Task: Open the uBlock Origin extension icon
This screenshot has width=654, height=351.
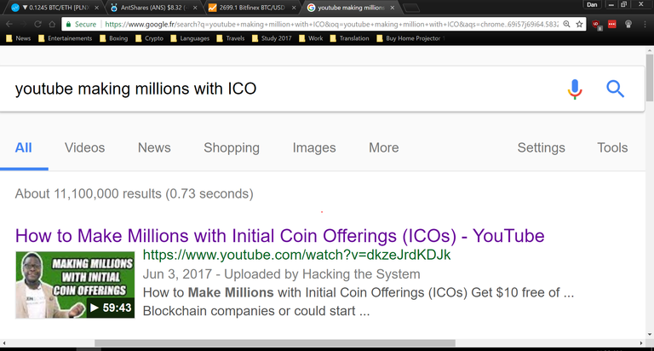Action: pyautogui.click(x=594, y=24)
